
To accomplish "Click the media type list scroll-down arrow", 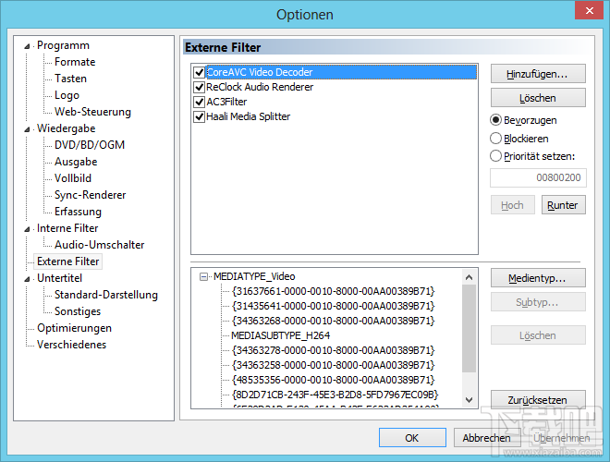I will tap(470, 400).
